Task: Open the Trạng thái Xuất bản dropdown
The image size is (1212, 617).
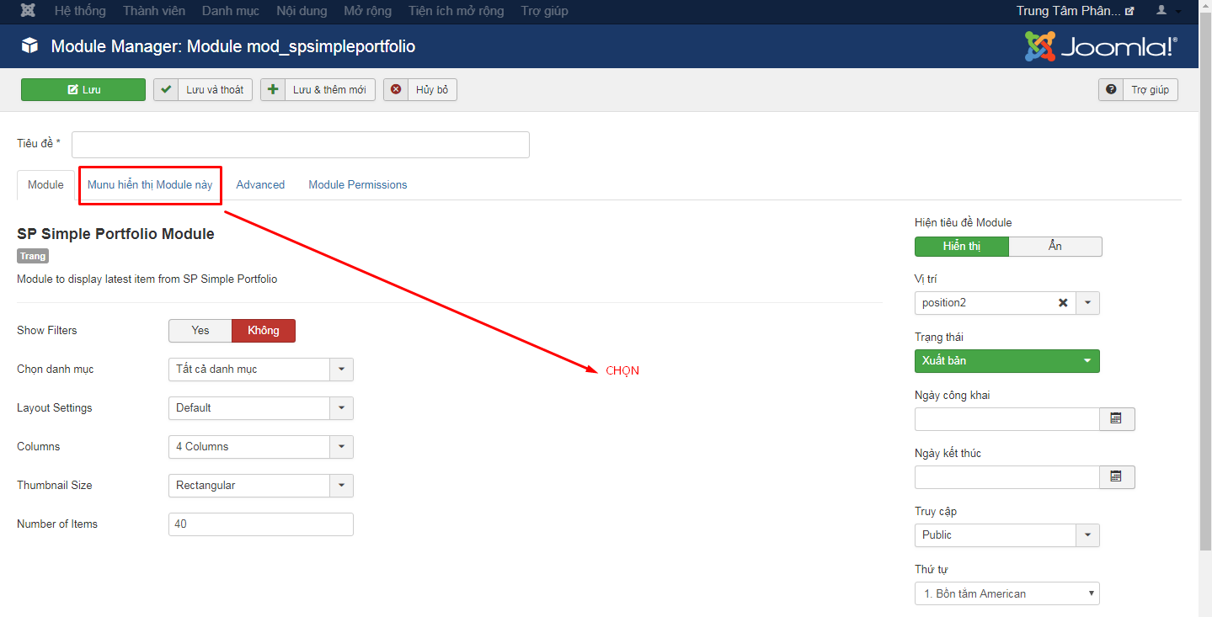Action: click(x=1007, y=361)
